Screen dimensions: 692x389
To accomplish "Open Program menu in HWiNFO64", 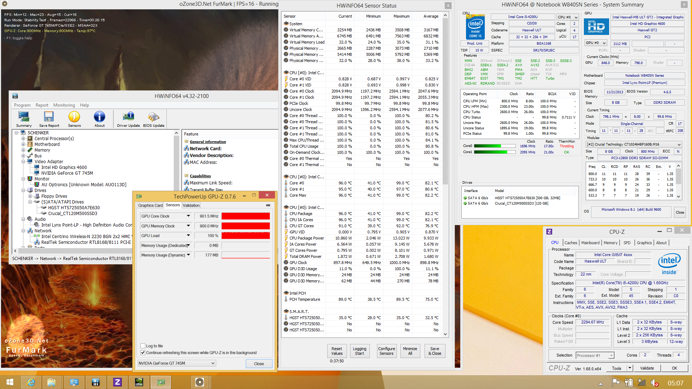I will click(x=22, y=105).
